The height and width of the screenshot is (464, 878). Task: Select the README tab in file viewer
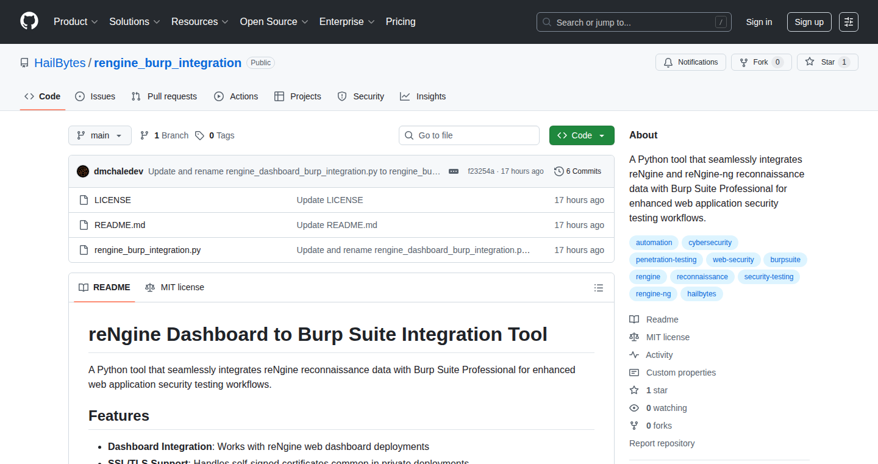(x=104, y=287)
